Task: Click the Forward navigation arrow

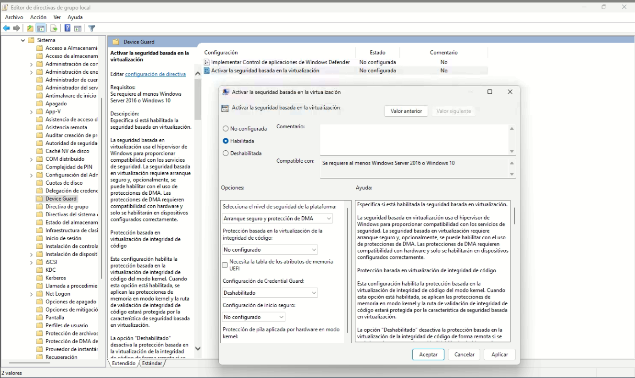Action: pos(16,28)
